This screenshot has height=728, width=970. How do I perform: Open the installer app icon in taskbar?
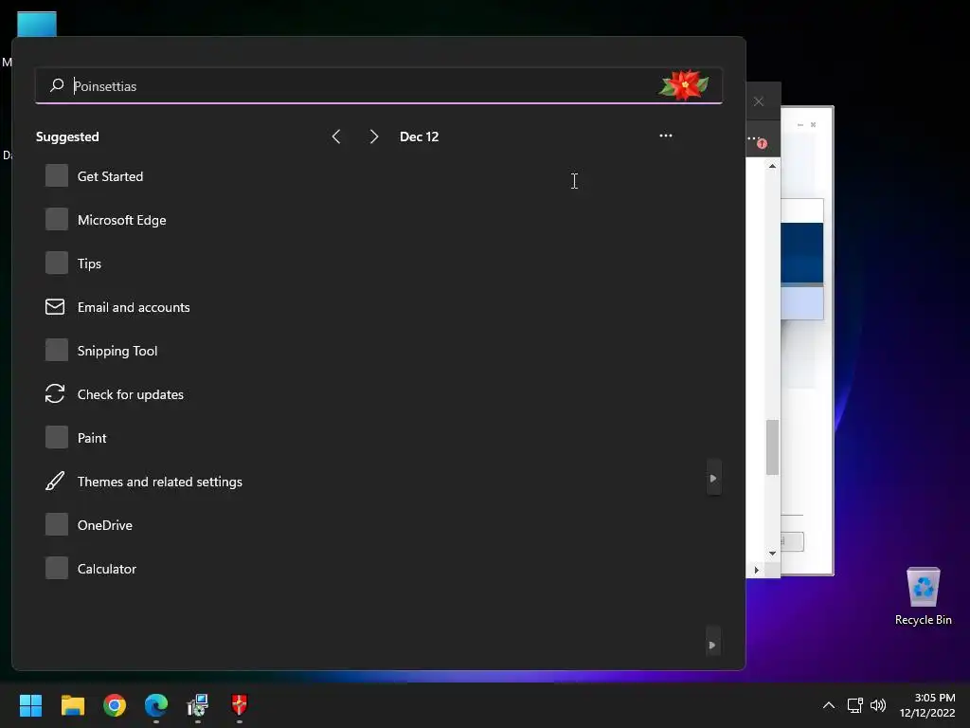198,704
